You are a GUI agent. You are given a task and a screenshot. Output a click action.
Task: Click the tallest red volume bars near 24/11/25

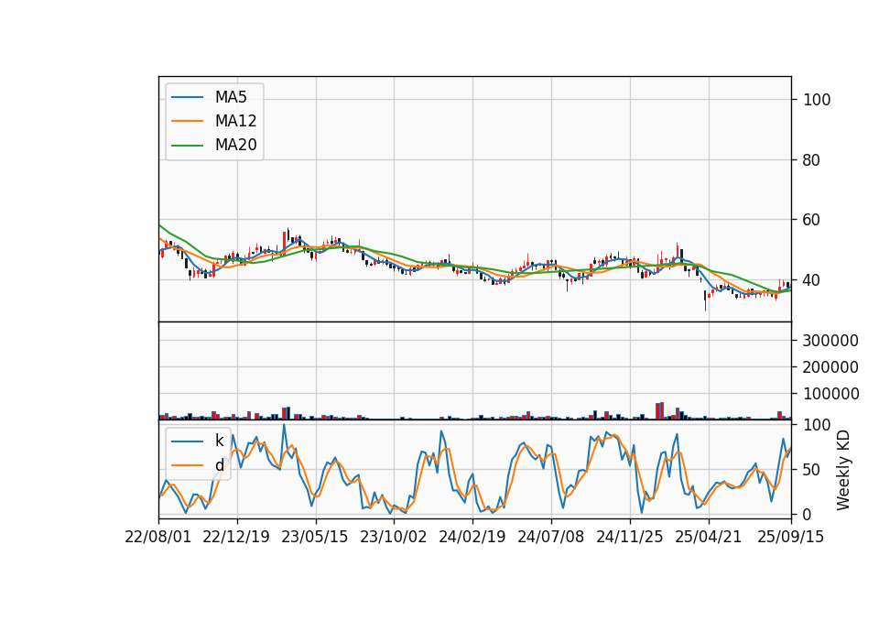pos(660,411)
